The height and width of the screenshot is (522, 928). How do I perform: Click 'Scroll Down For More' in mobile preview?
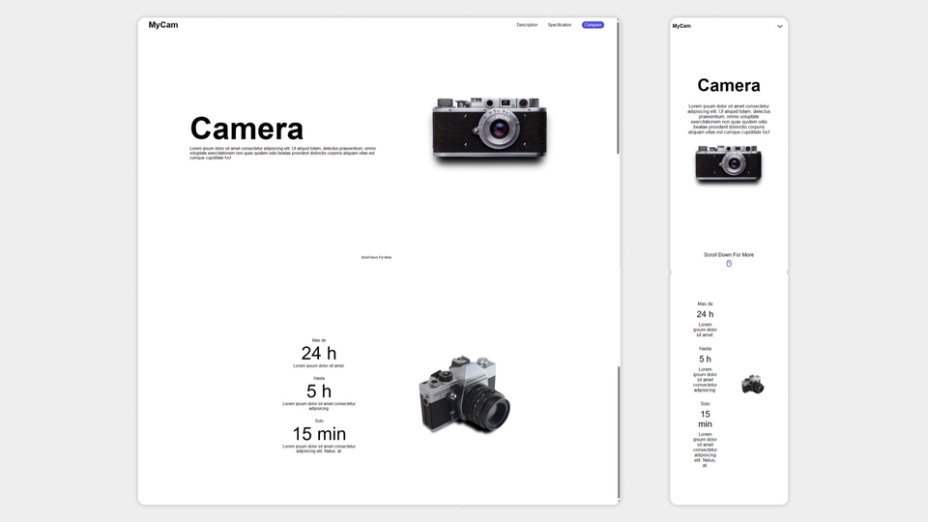click(729, 255)
